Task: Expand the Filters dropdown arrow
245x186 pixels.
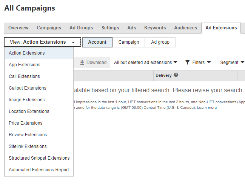Action: coord(209,62)
